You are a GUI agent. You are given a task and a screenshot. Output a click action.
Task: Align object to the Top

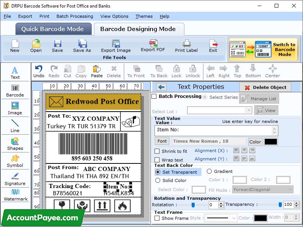point(237,72)
